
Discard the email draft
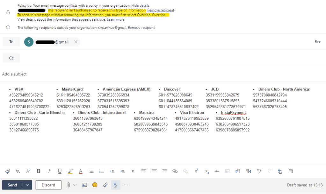point(48,185)
